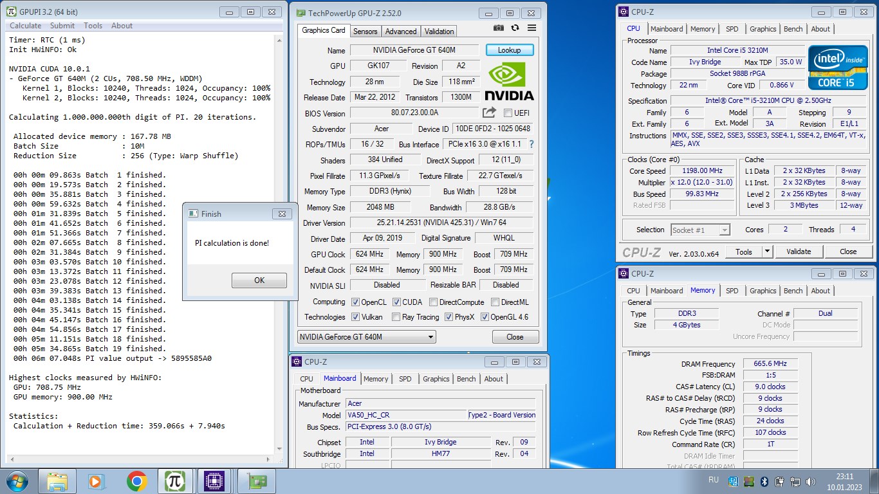This screenshot has height=494, width=879.
Task: Open the Tools menu in GPUPI
Action: 93,26
